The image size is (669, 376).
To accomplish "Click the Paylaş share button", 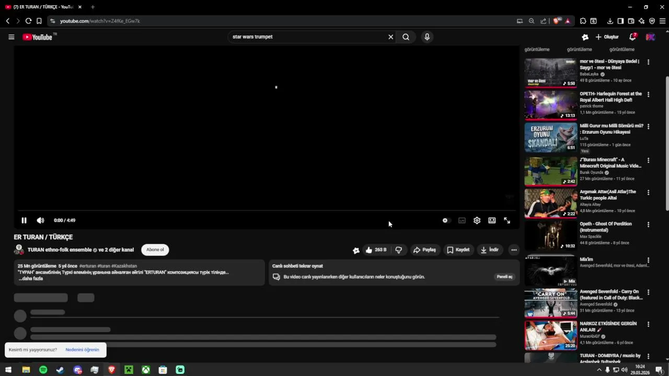I will 424,250.
